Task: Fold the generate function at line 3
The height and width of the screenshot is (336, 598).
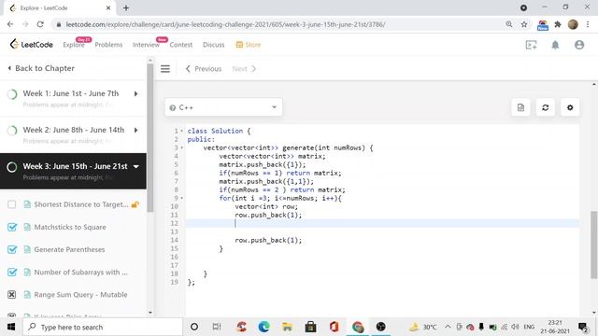Action: click(x=182, y=147)
